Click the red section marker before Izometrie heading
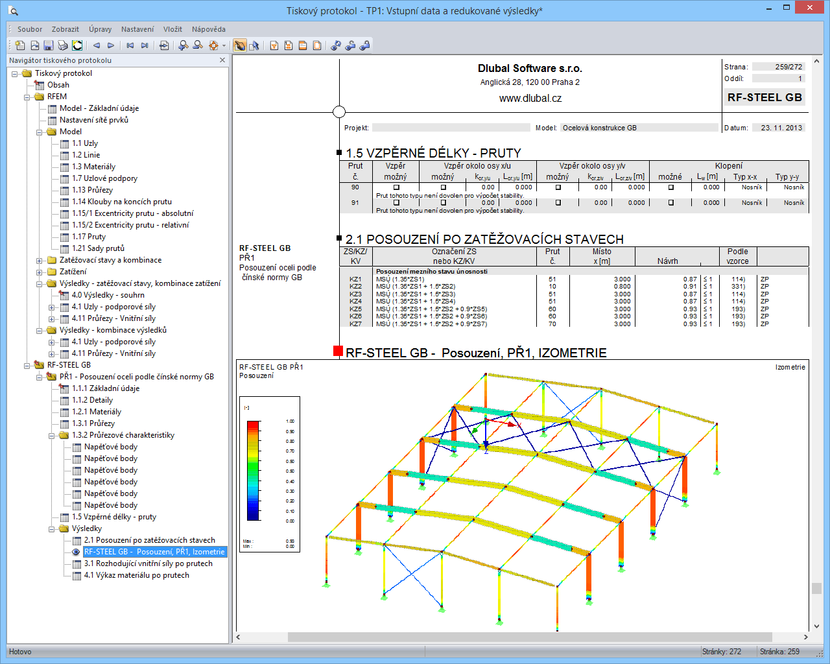Viewport: 830px width, 664px height. (x=338, y=351)
